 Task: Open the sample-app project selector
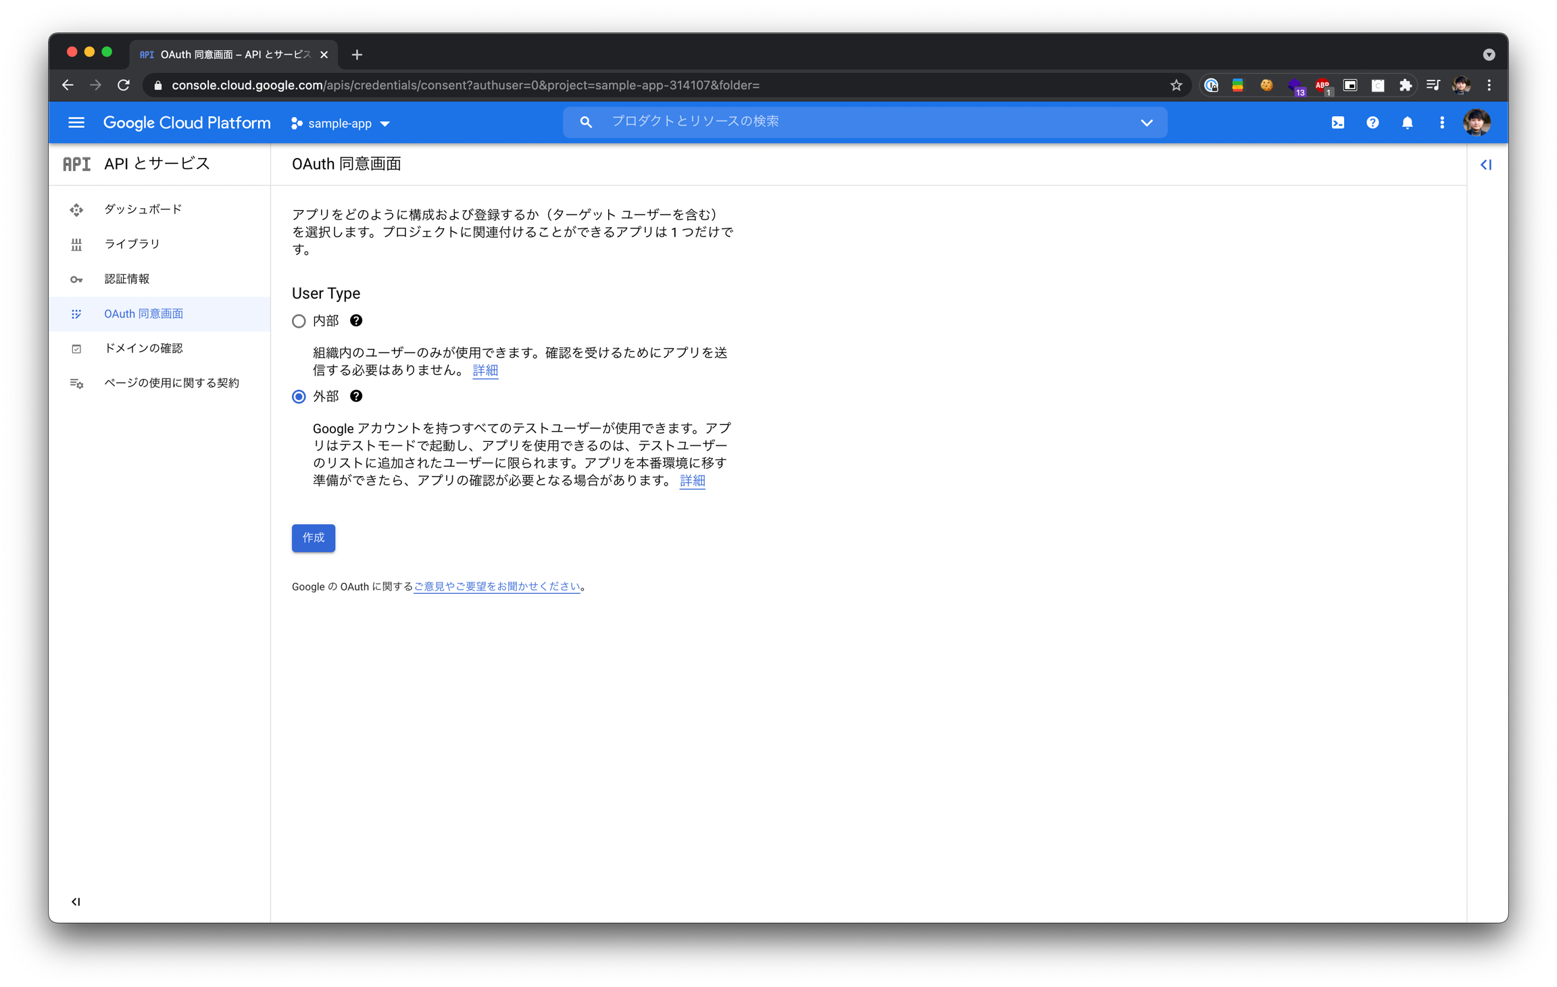tap(341, 124)
